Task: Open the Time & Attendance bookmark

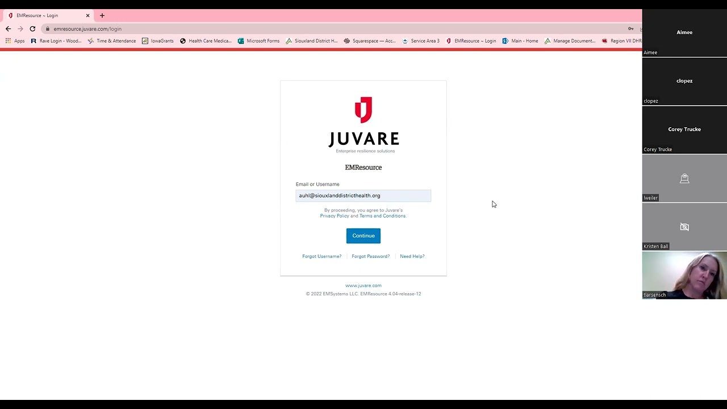Action: [x=111, y=41]
